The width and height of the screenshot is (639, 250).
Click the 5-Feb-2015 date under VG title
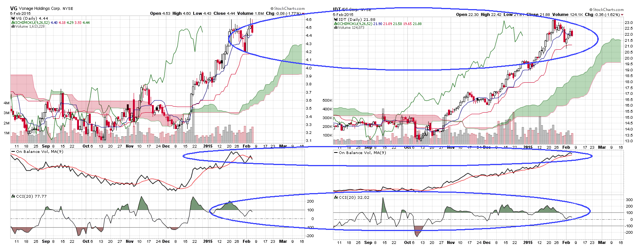click(20, 13)
